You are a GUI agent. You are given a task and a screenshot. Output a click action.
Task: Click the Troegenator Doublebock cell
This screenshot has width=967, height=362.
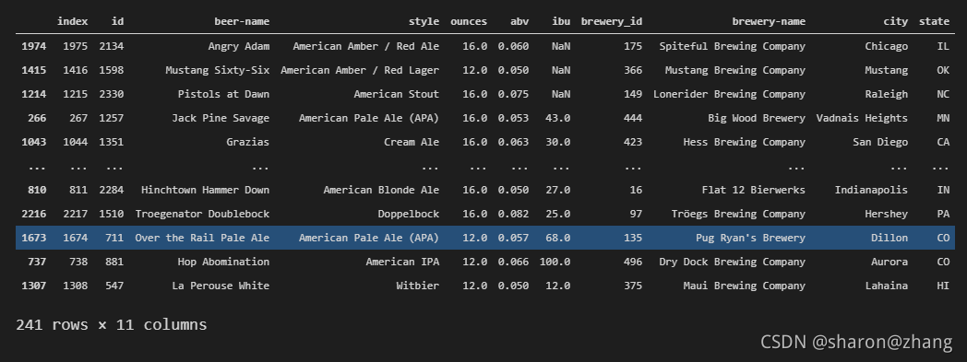pyautogui.click(x=202, y=214)
